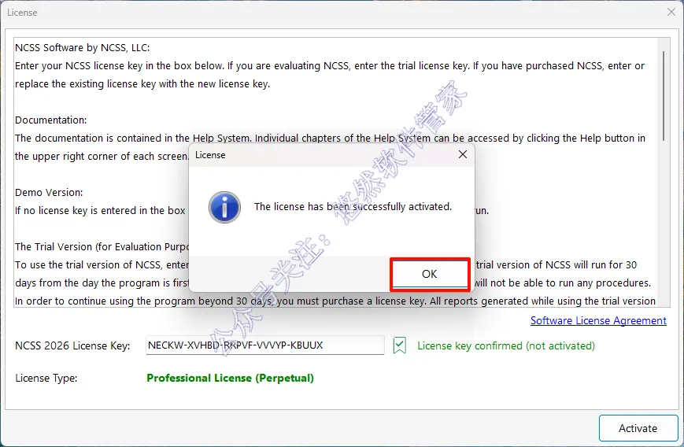Click the 'Demo Version:' heading

click(x=49, y=192)
